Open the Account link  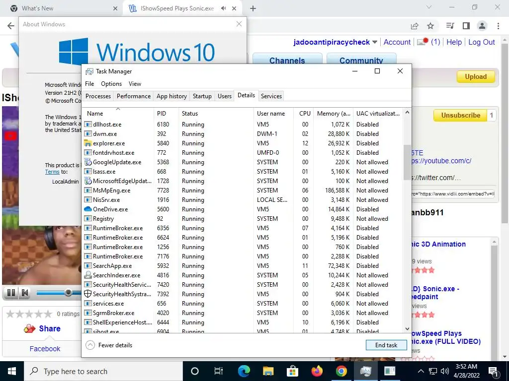tap(397, 42)
